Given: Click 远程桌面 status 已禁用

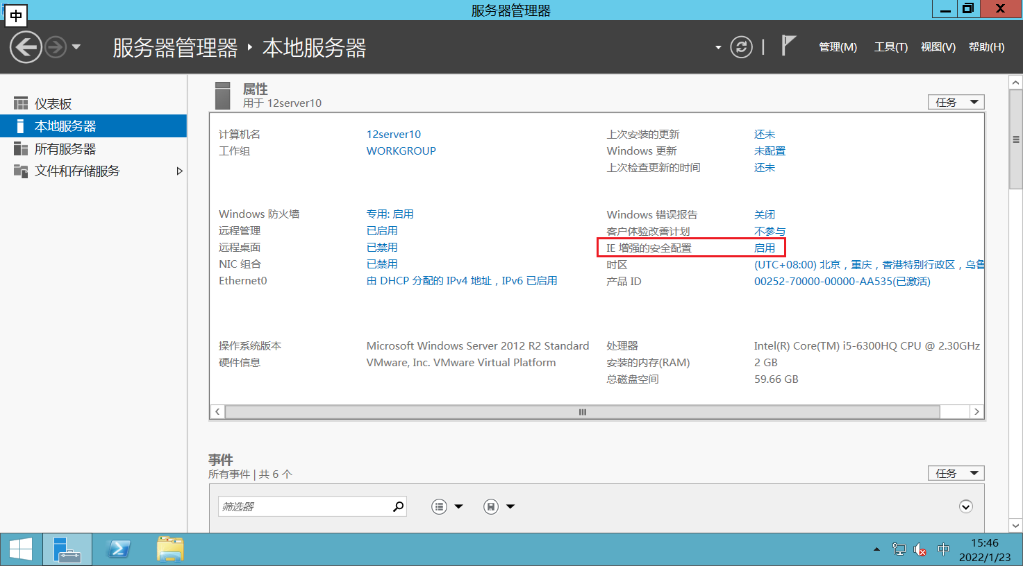Looking at the screenshot, I should click(382, 248).
